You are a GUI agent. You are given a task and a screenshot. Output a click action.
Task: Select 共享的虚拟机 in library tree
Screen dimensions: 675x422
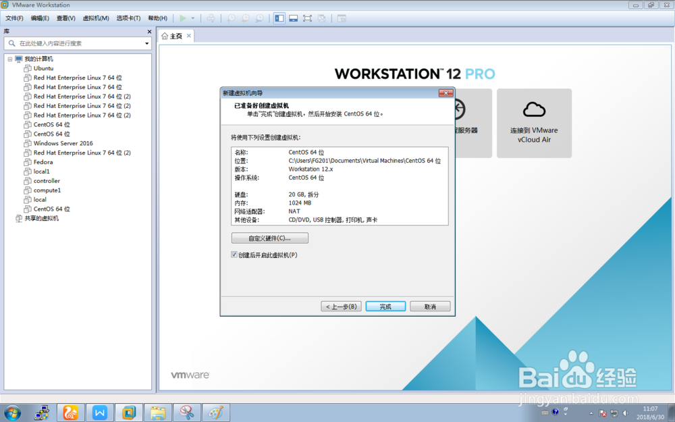click(41, 218)
